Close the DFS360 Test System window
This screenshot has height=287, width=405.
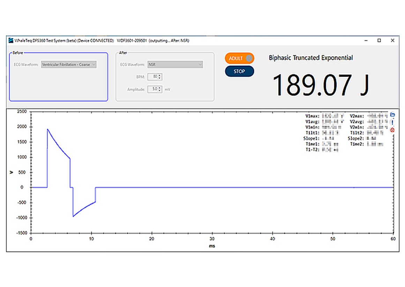coord(392,40)
